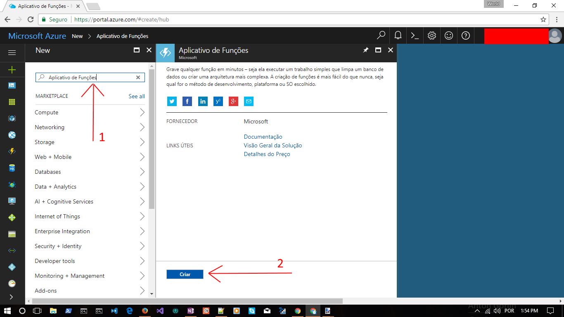Open Resource groups cube icon in sidebar
This screenshot has width=564, height=317.
tap(12, 118)
